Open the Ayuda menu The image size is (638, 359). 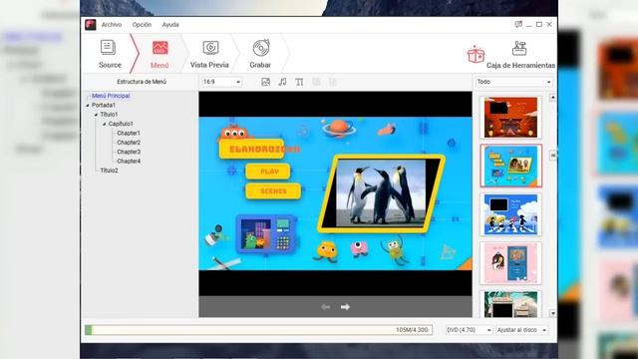(170, 25)
